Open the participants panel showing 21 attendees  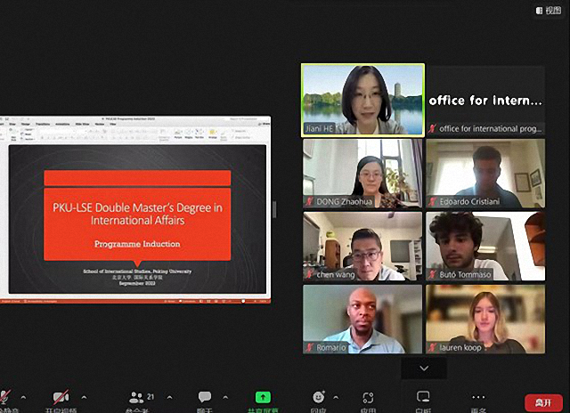[x=136, y=398]
